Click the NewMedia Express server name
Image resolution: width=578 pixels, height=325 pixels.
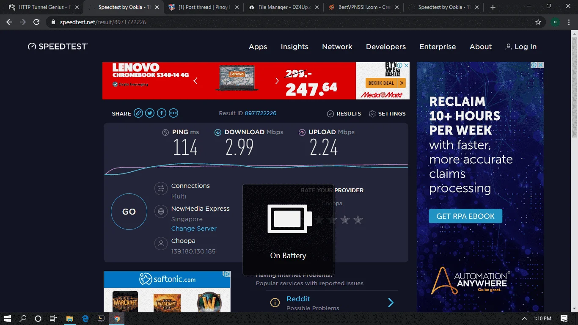(x=201, y=209)
